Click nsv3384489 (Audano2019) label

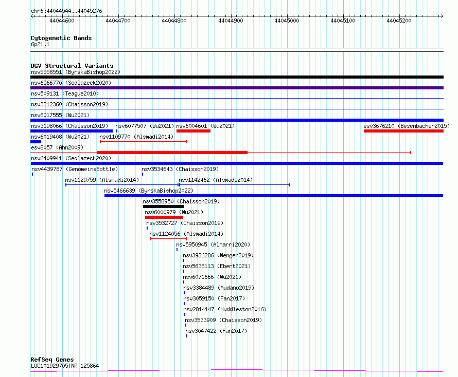pyautogui.click(x=219, y=288)
